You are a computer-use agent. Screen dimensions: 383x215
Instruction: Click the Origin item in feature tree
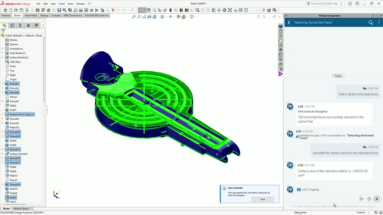coord(13,80)
